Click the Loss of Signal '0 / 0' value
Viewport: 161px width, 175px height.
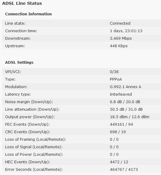[114, 147]
